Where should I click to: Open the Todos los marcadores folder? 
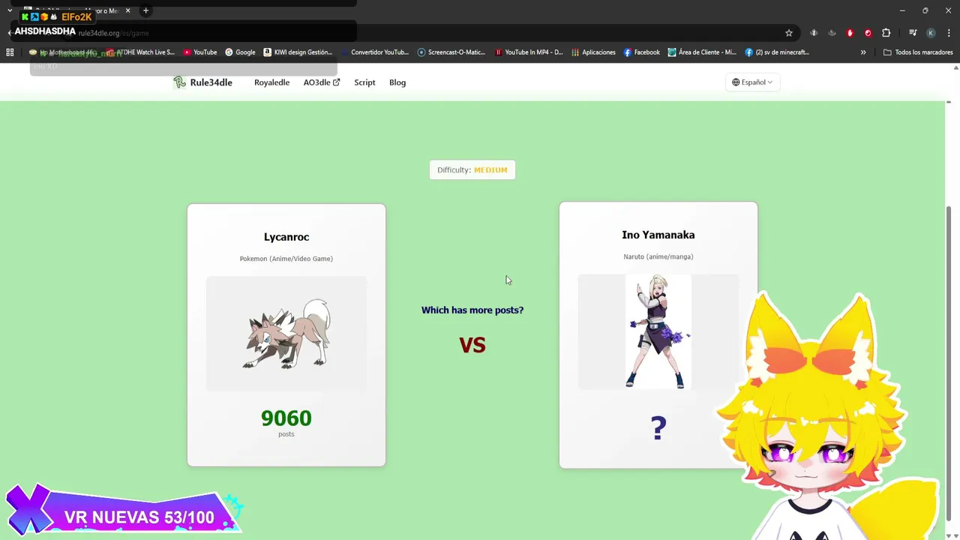coord(918,52)
